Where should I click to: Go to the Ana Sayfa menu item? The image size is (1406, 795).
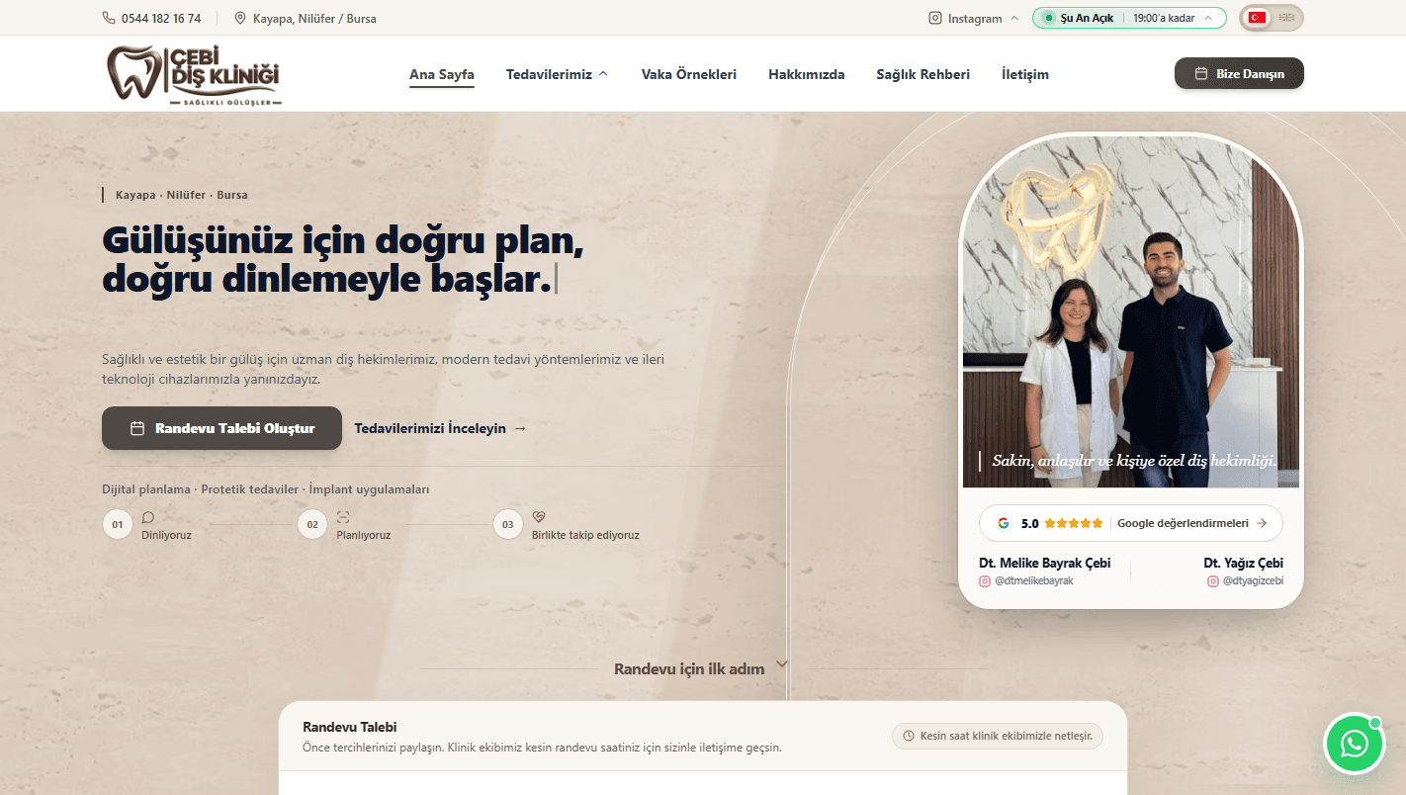(442, 74)
